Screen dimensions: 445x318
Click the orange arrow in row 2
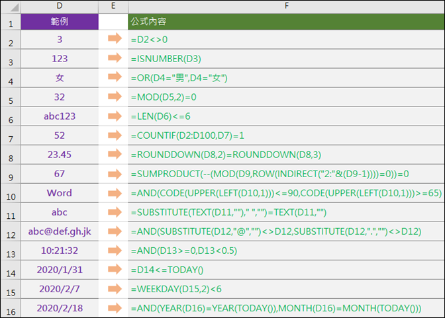click(115, 38)
